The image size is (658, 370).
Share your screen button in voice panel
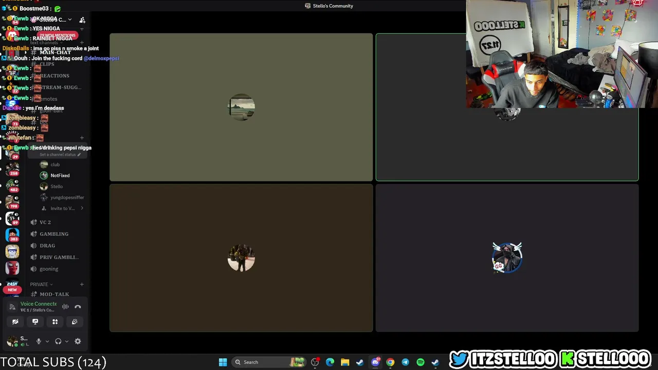coord(35,322)
